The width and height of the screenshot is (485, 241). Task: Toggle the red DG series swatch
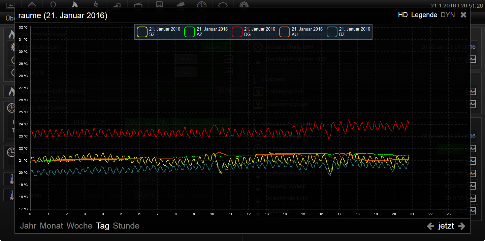click(x=237, y=32)
